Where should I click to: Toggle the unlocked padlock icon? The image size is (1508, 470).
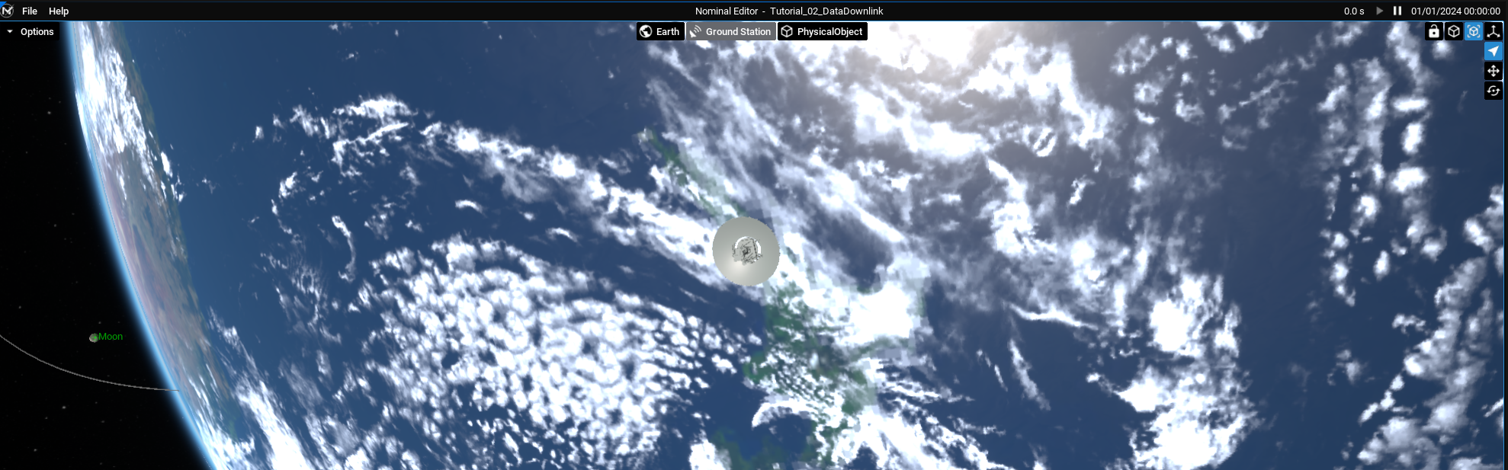click(x=1434, y=31)
